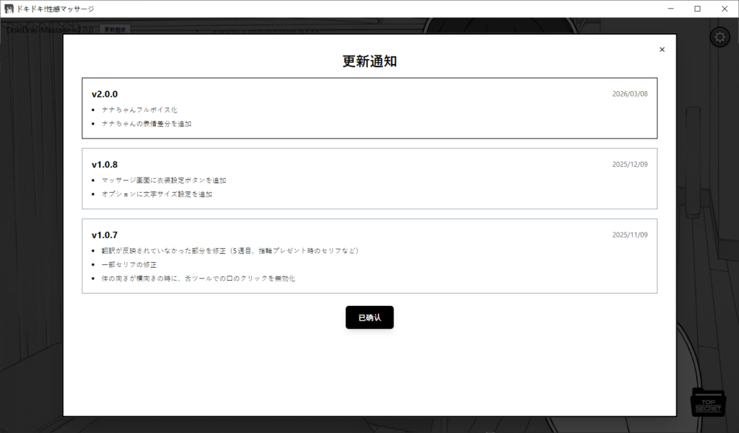
Task: Click the app icon in title bar
Action: (9, 9)
